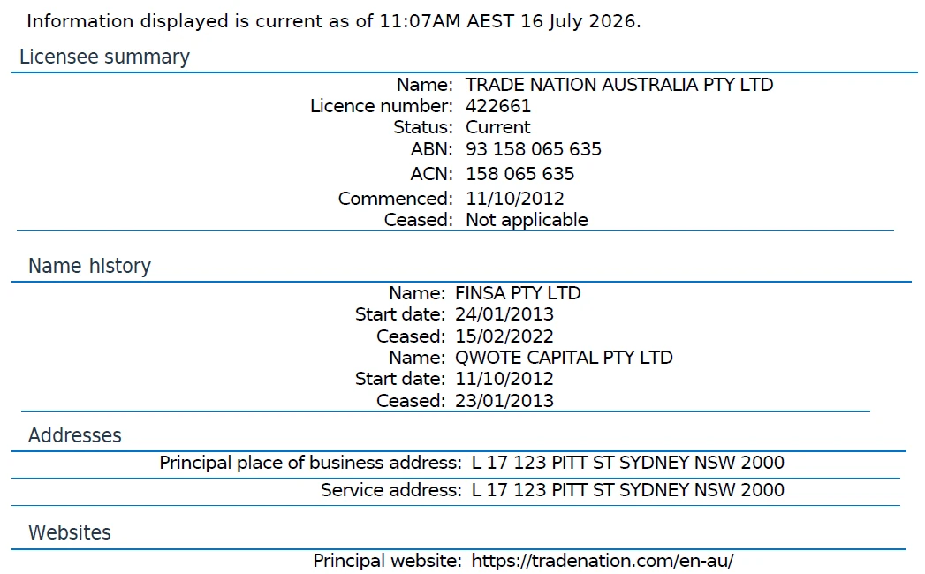Click the Ceased value Not applicable

click(527, 220)
